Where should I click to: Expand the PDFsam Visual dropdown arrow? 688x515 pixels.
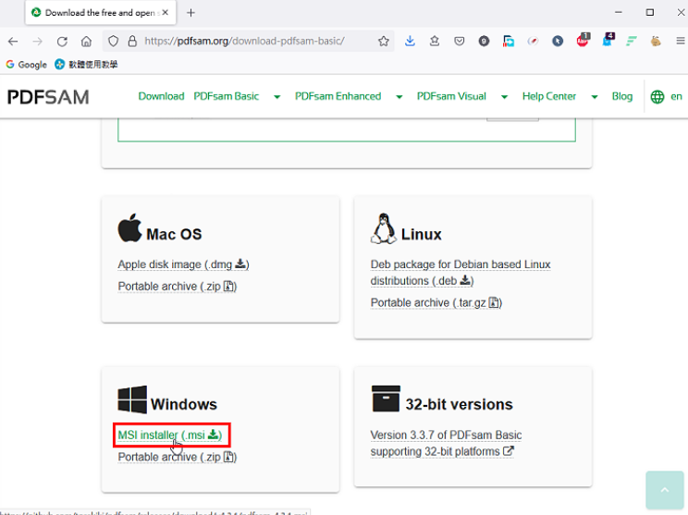pos(505,97)
